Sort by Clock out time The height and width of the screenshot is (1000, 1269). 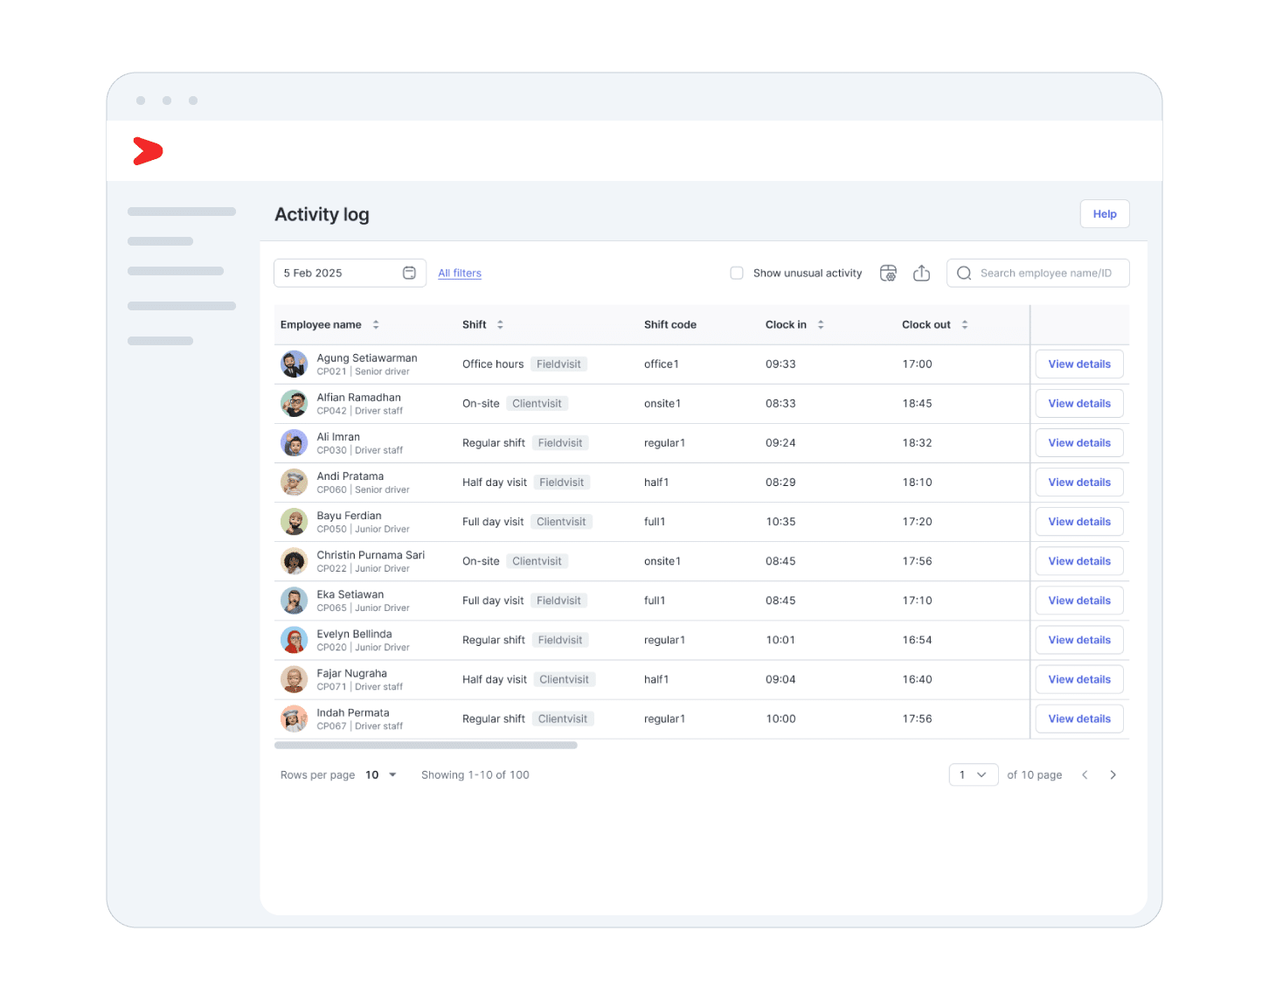965,324
